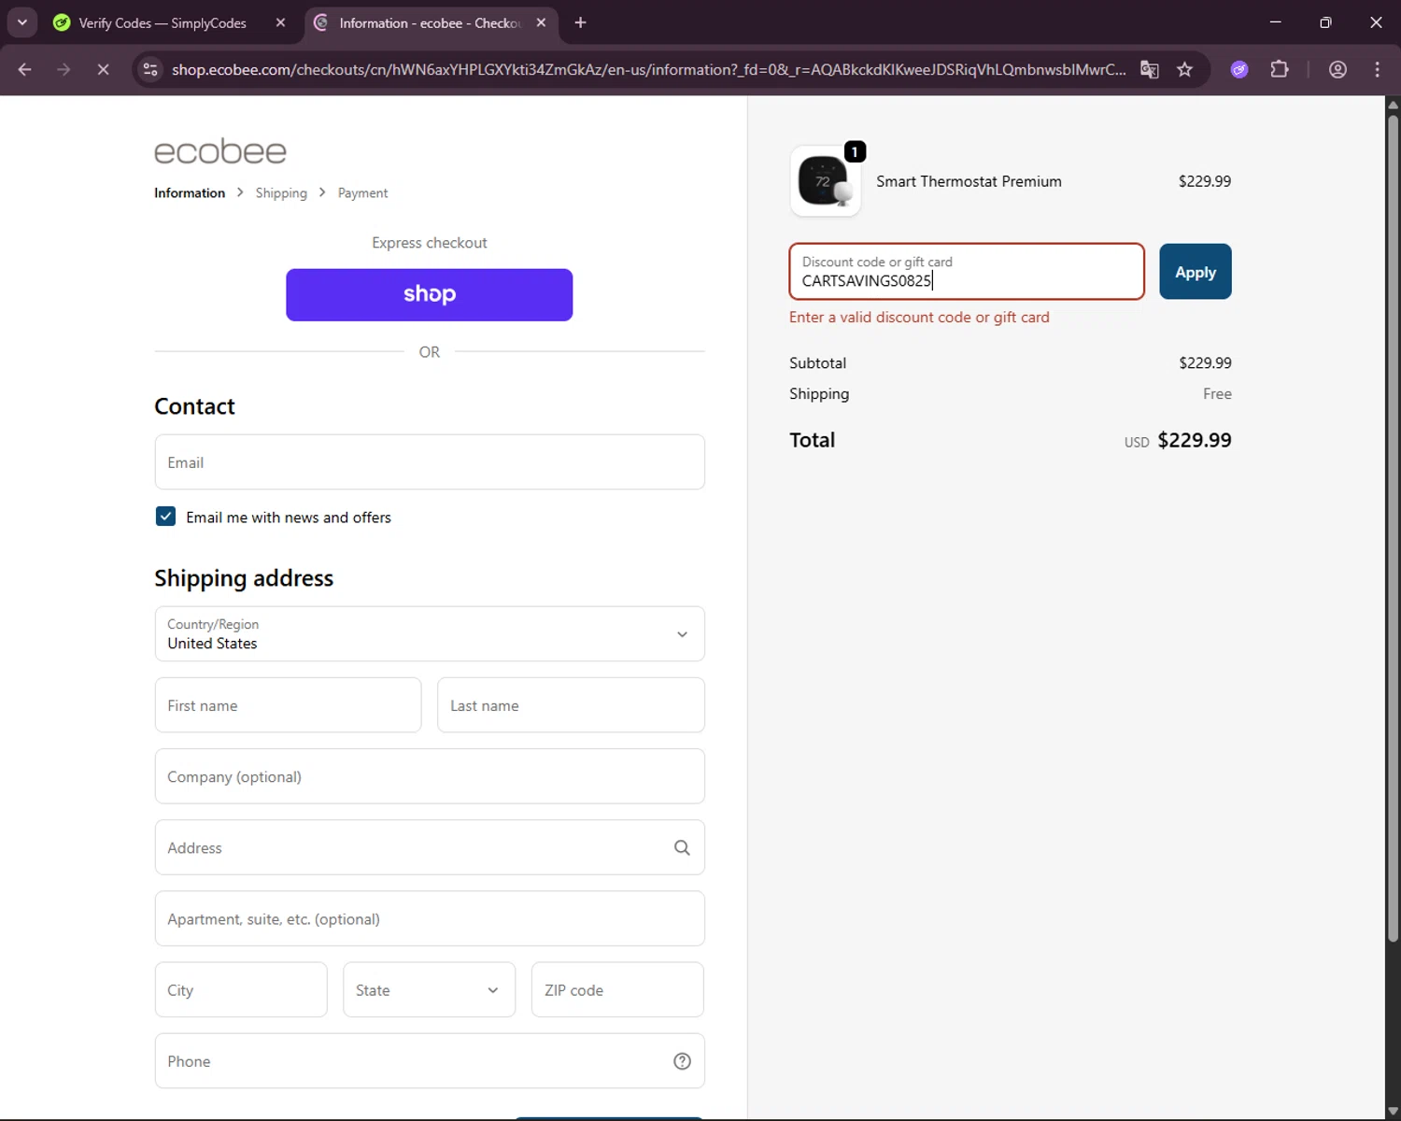Click the Phone field
This screenshot has height=1121, width=1401.
430,1061
